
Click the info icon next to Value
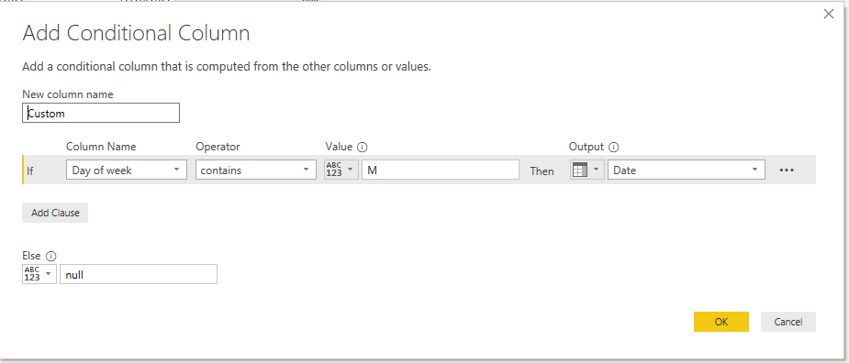363,148
